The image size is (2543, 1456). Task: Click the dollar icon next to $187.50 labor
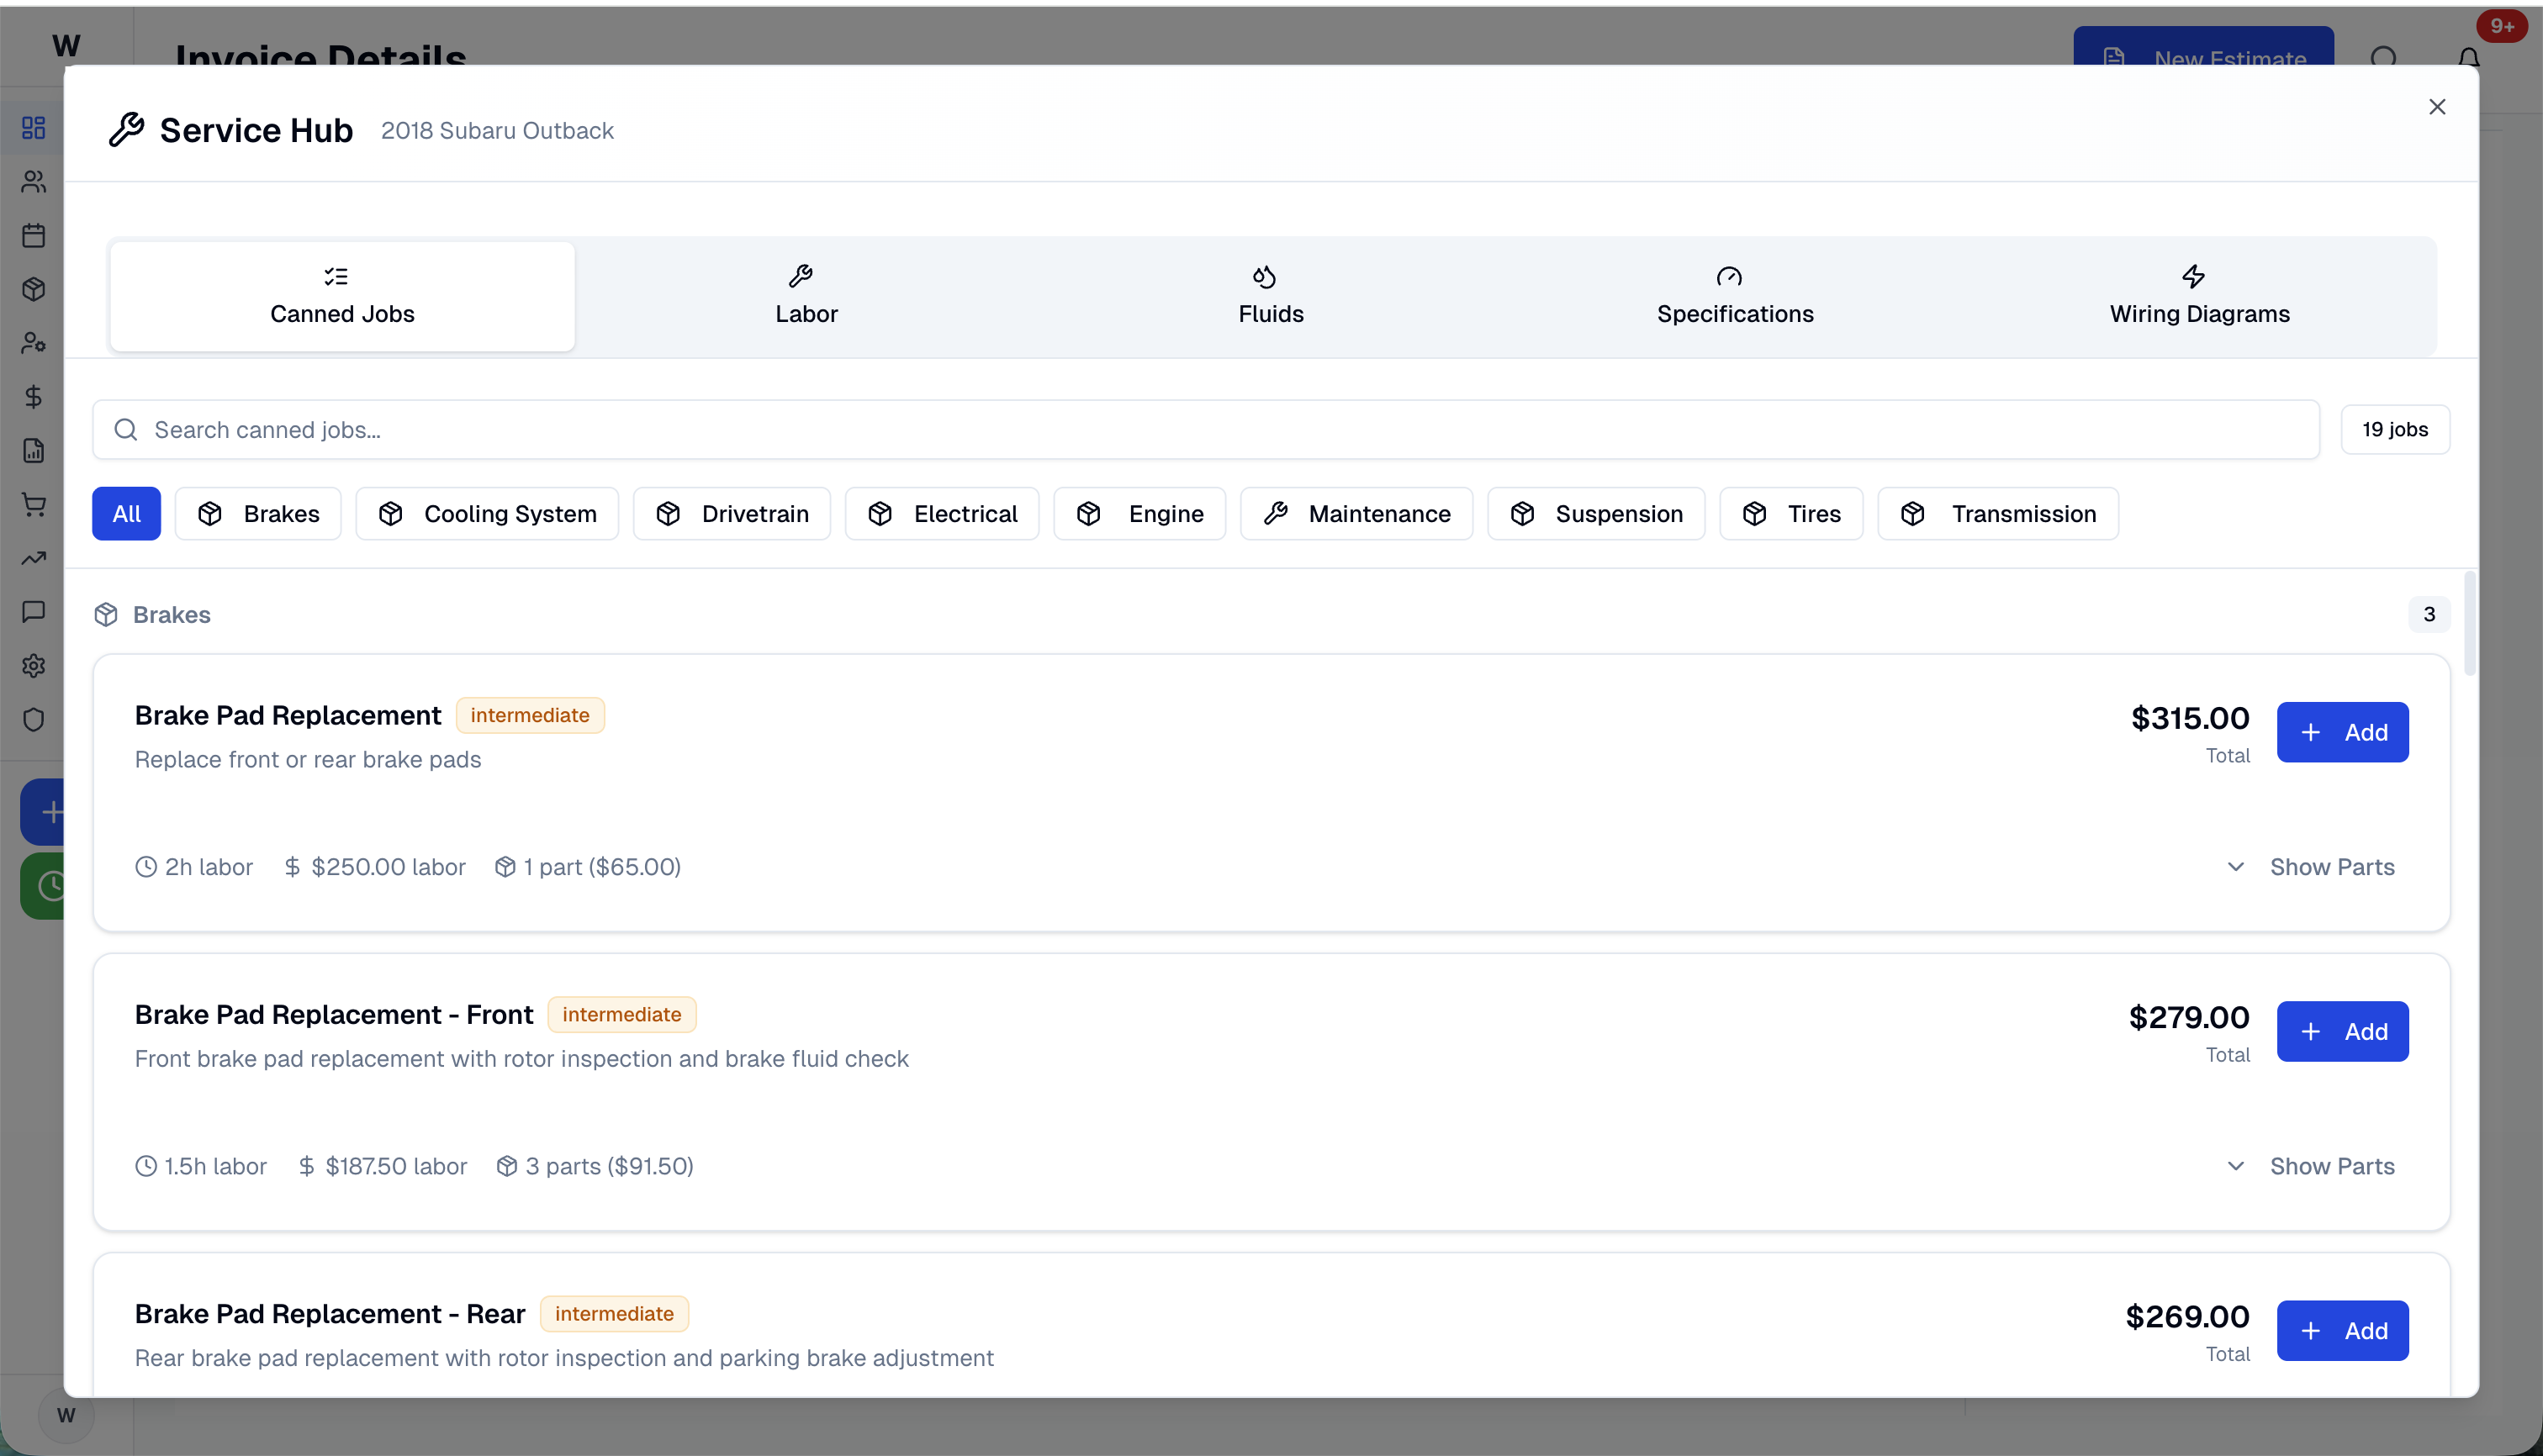point(306,1166)
